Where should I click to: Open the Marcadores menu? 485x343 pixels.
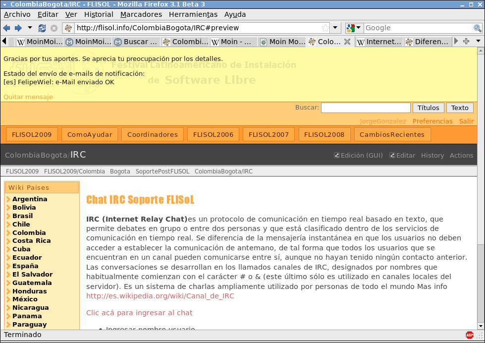(x=141, y=14)
